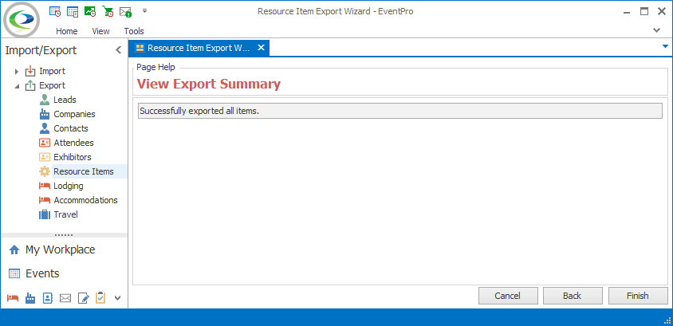Click the envelope icon in the bottom nav strip
Image resolution: width=673 pixels, height=326 pixels.
(65, 297)
